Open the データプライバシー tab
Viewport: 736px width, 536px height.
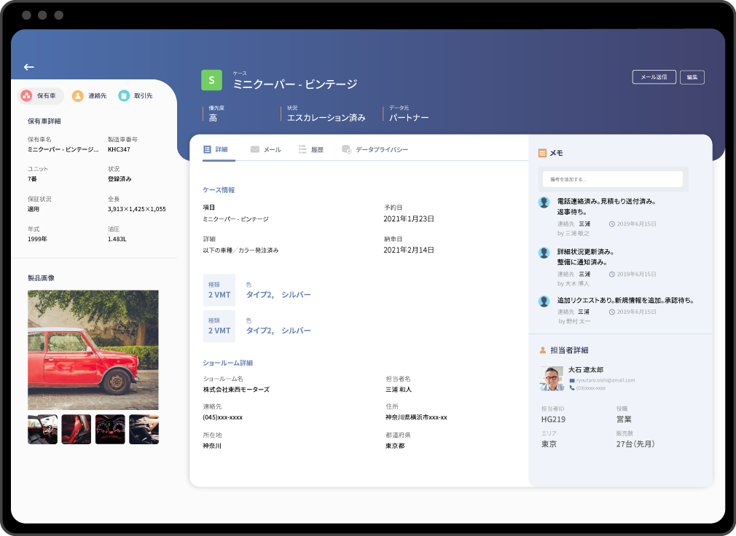click(x=375, y=149)
